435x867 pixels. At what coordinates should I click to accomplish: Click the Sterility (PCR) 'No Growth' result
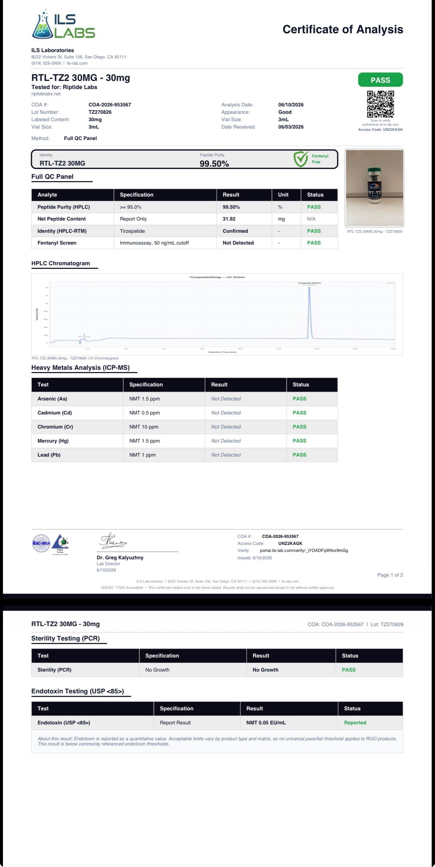click(x=265, y=670)
